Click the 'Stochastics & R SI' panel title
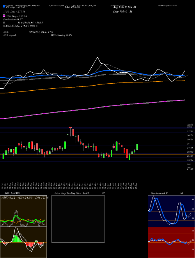The image size is (195, 258). coord(167,193)
